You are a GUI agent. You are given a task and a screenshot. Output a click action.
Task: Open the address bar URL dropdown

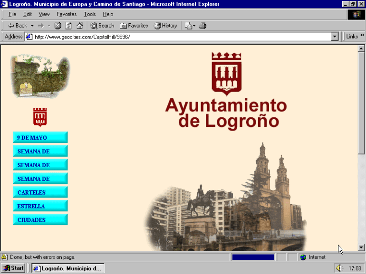pos(335,37)
